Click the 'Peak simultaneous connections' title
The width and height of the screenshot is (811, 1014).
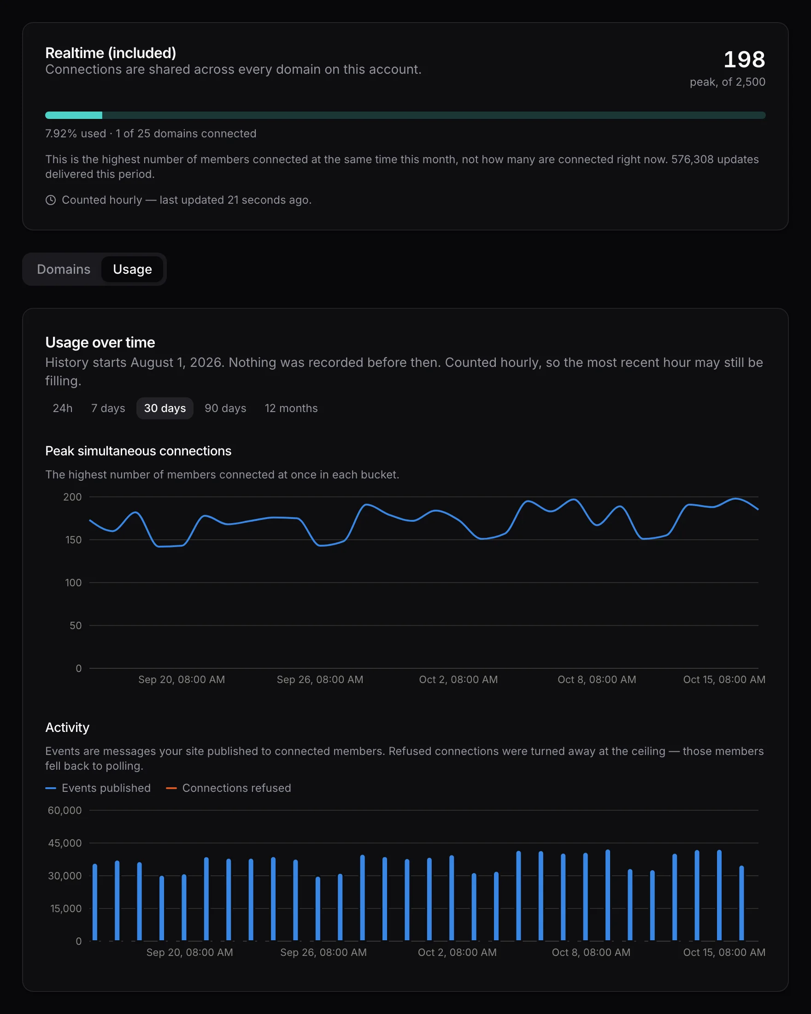138,451
